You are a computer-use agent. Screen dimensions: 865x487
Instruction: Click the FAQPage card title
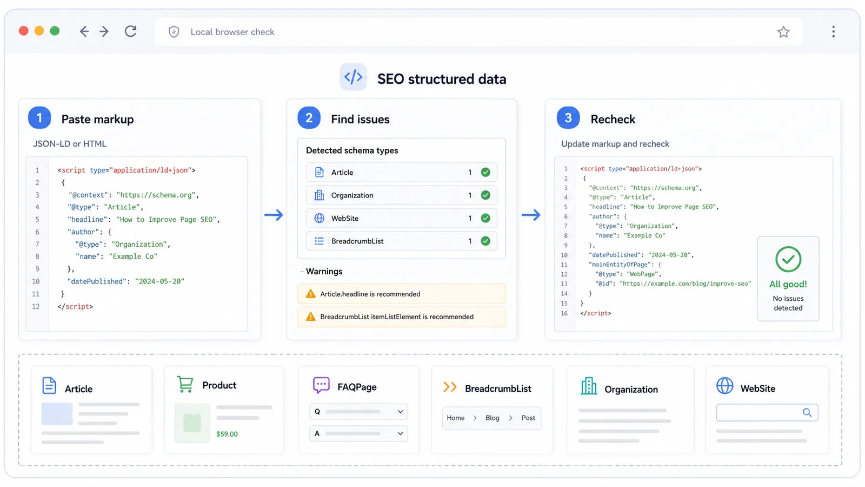pos(357,387)
